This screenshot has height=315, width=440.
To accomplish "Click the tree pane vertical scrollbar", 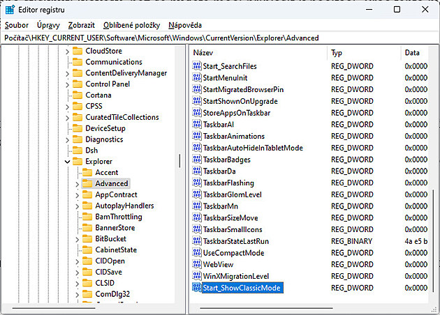I will (180, 160).
